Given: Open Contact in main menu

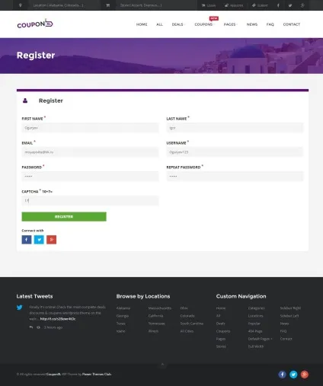Looking at the screenshot, I should click(292, 24).
